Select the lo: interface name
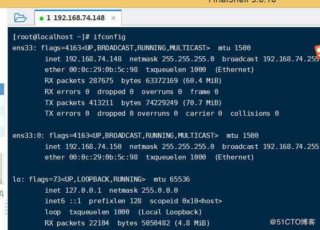The height and width of the screenshot is (230, 320). pyautogui.click(x=18, y=179)
